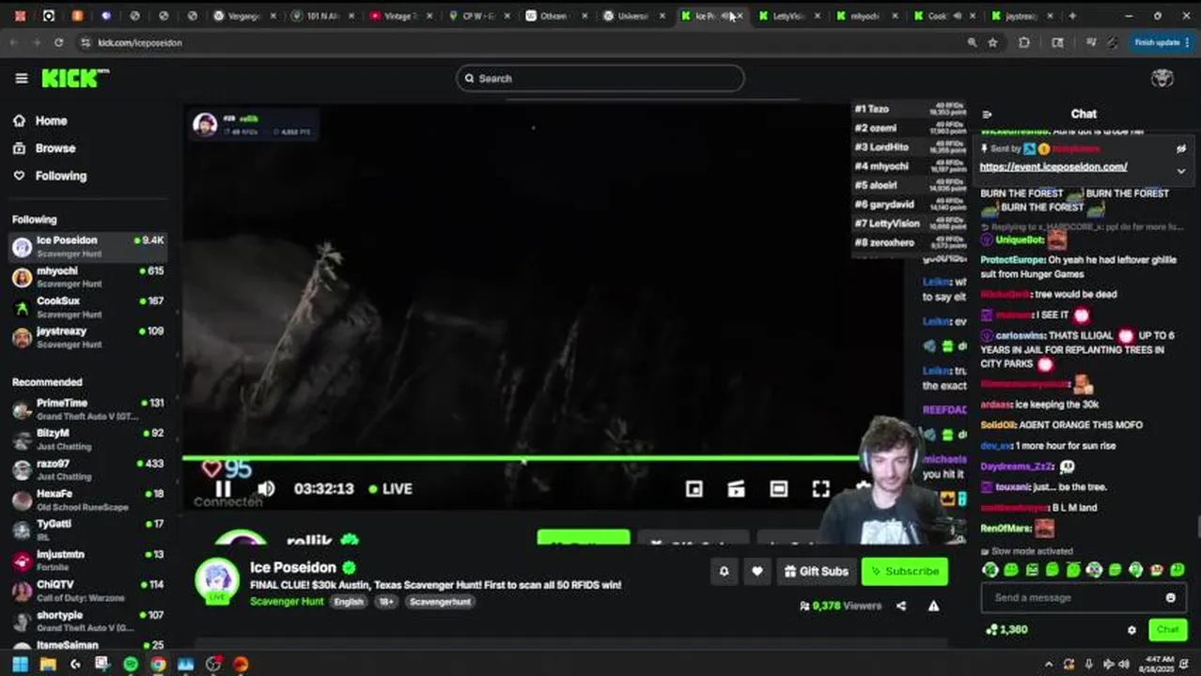
Task: Open the hamburger sidebar menu
Action: point(22,79)
